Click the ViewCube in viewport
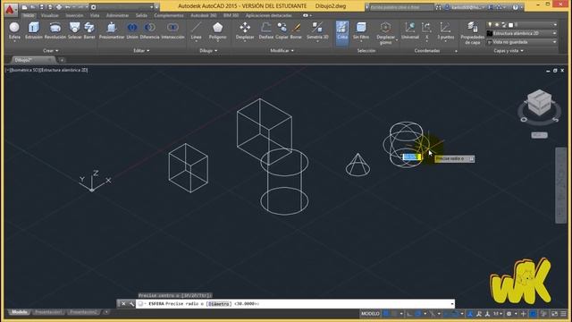572x322 pixels. tap(540, 104)
